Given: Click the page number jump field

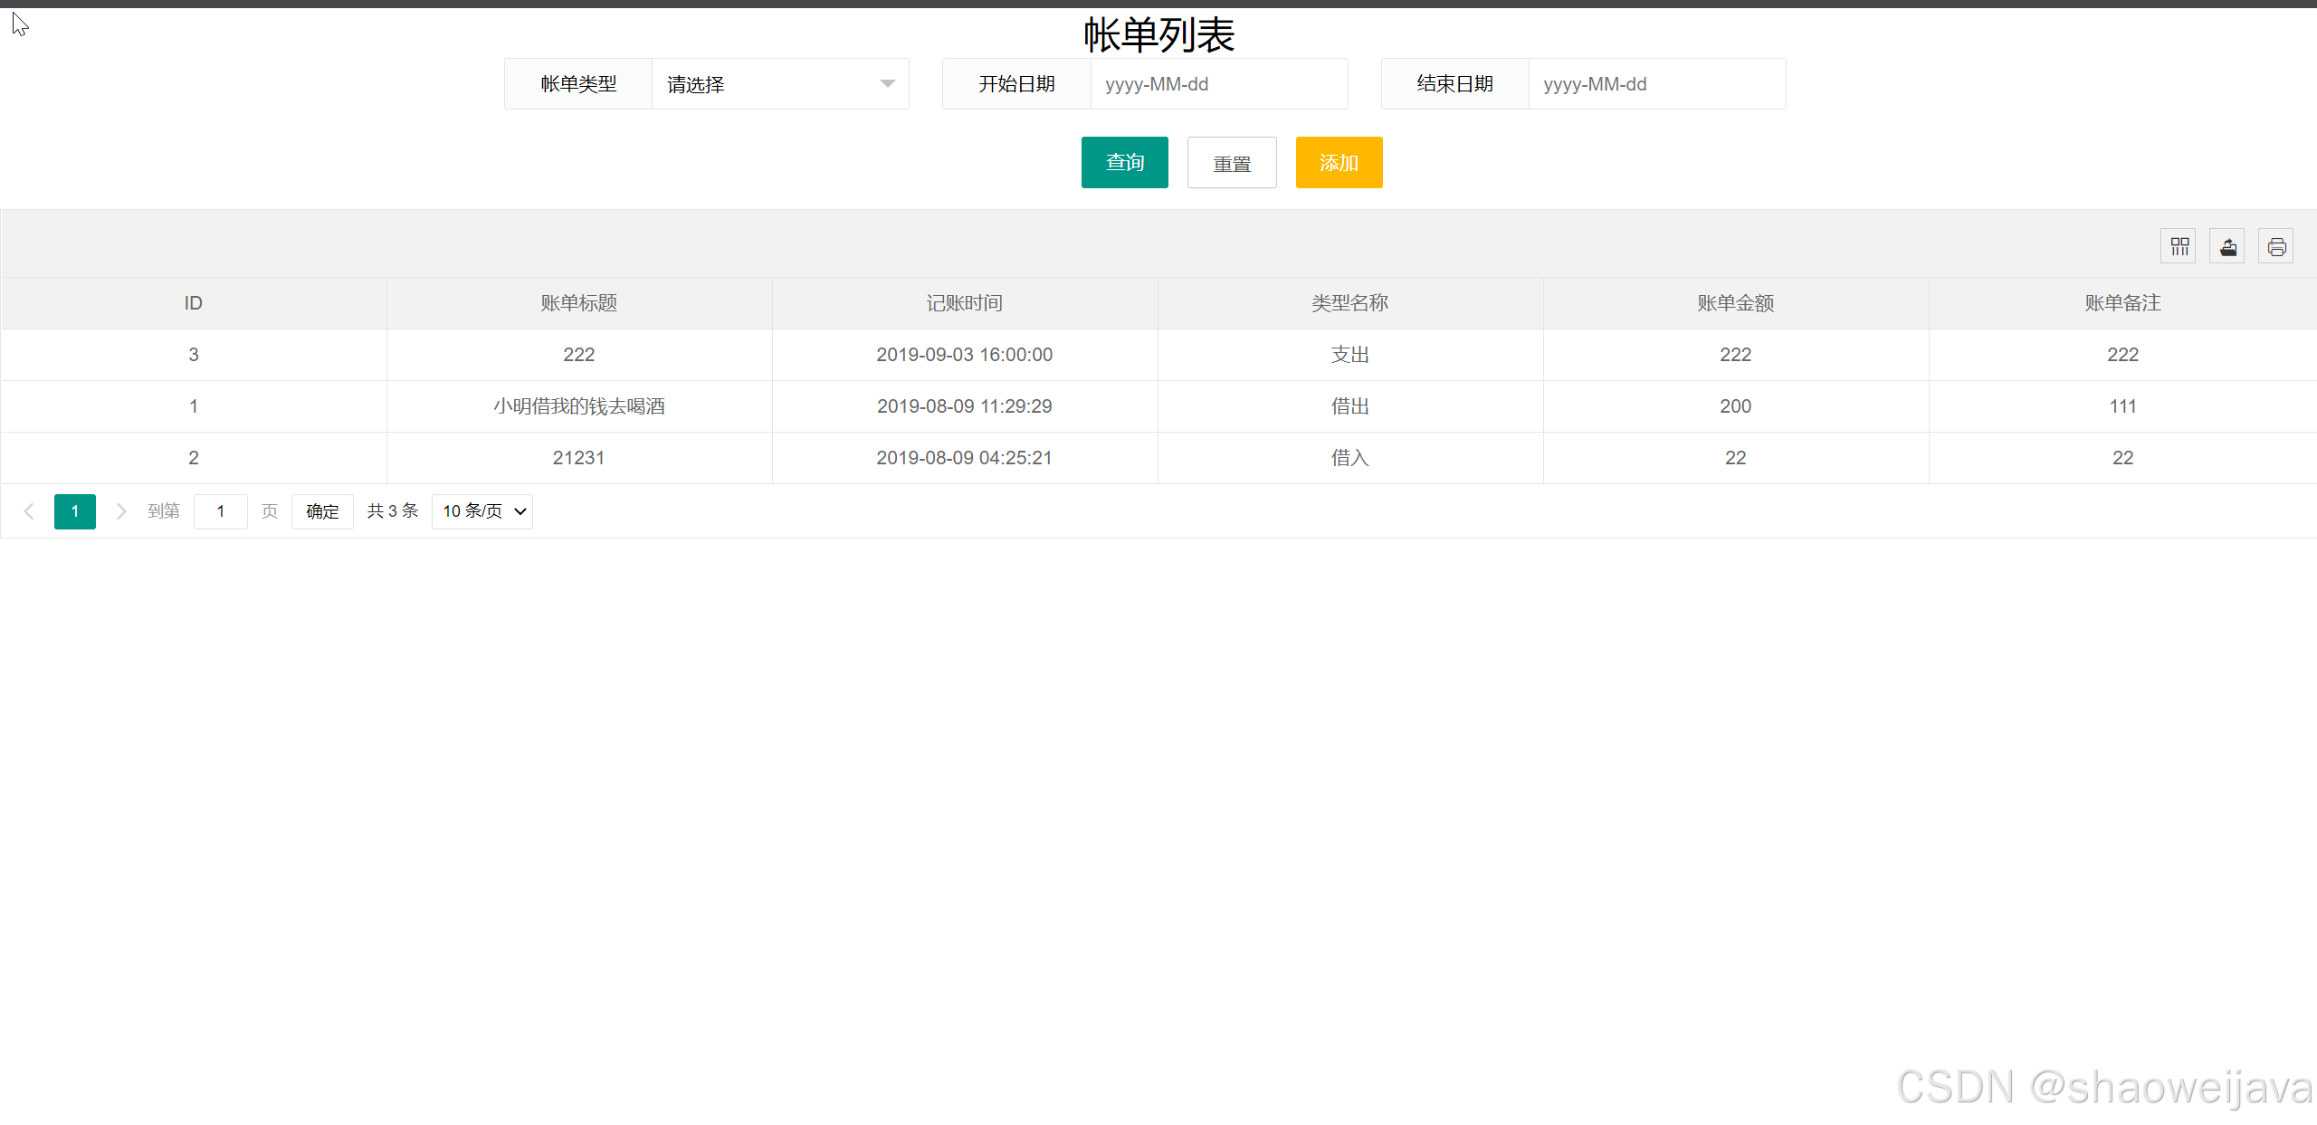Looking at the screenshot, I should (x=221, y=511).
